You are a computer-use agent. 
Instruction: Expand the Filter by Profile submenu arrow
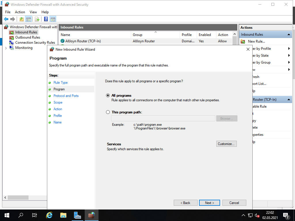[289, 49]
